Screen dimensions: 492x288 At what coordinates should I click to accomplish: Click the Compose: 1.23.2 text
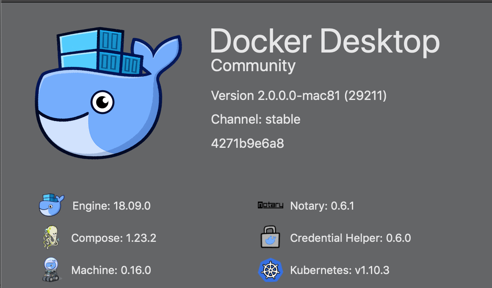pos(113,238)
